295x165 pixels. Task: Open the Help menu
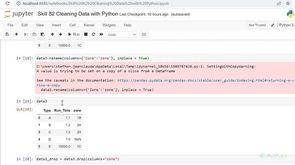coord(128,25)
